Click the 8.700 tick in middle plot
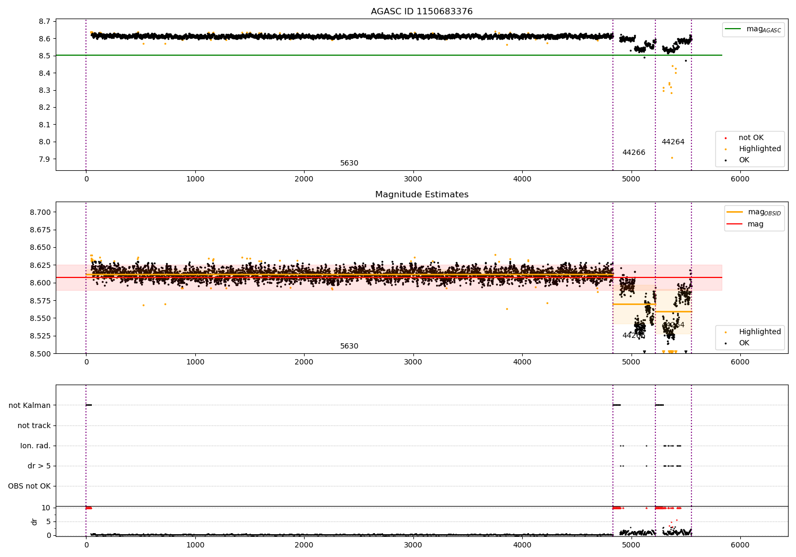796x557 pixels. [39, 212]
